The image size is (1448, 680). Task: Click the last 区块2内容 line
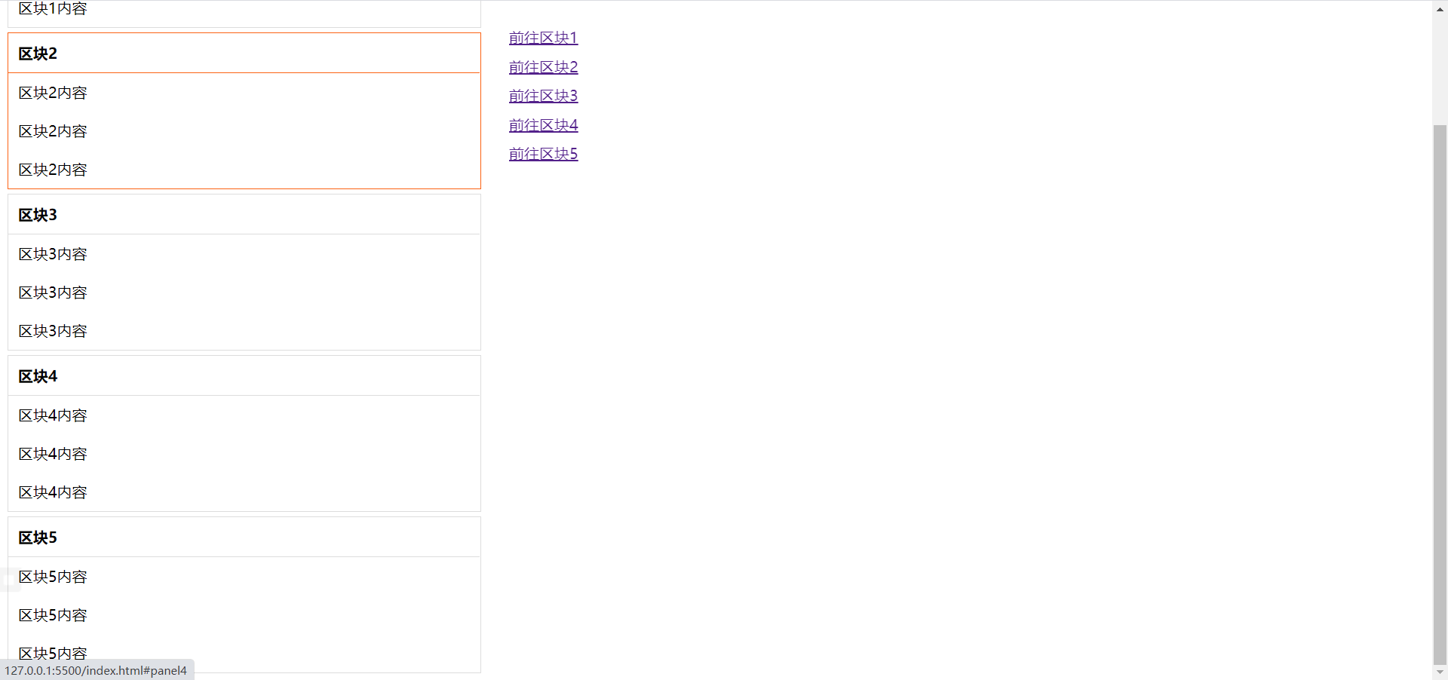53,170
